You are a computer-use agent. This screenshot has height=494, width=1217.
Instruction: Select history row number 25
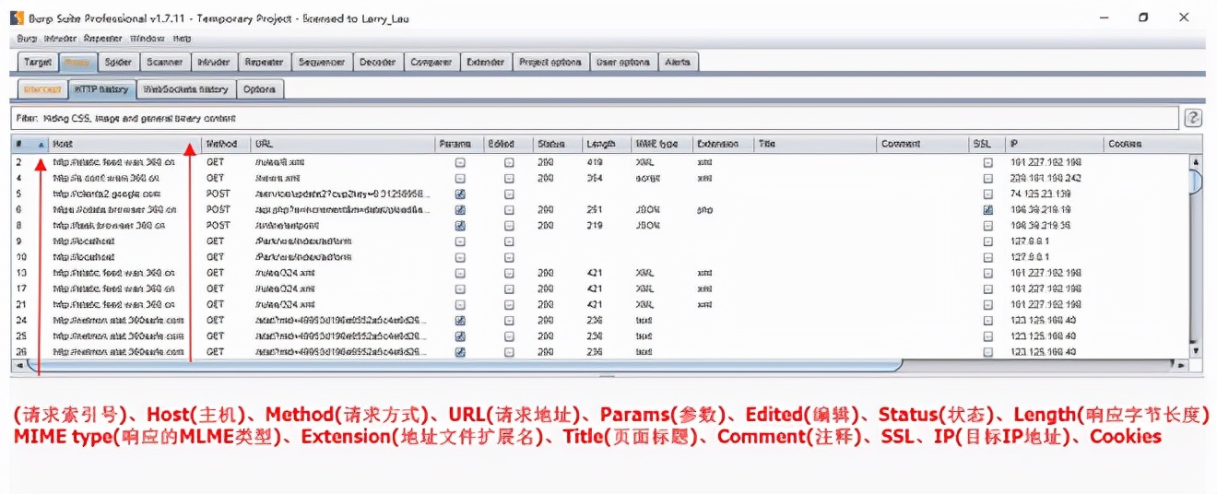coord(599,336)
